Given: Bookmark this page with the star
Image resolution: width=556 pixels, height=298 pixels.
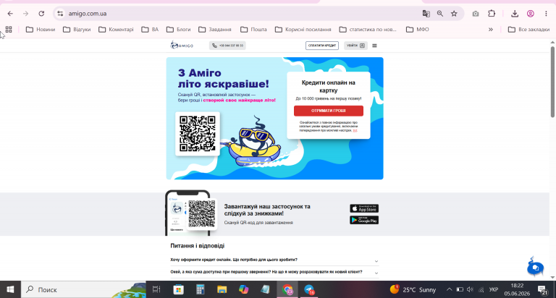Looking at the screenshot, I should pos(454,14).
